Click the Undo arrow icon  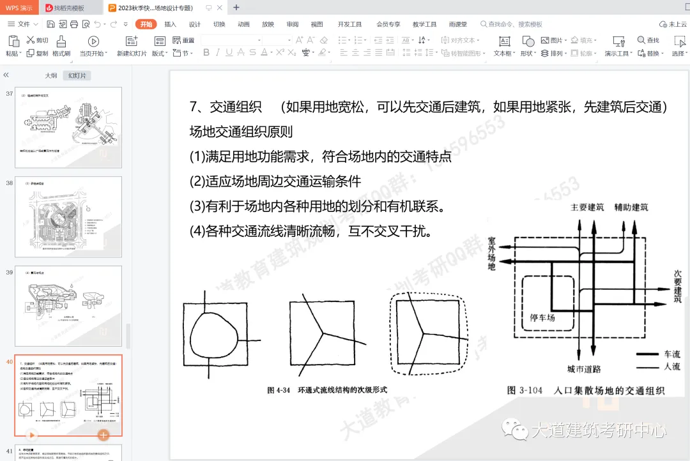tap(98, 24)
